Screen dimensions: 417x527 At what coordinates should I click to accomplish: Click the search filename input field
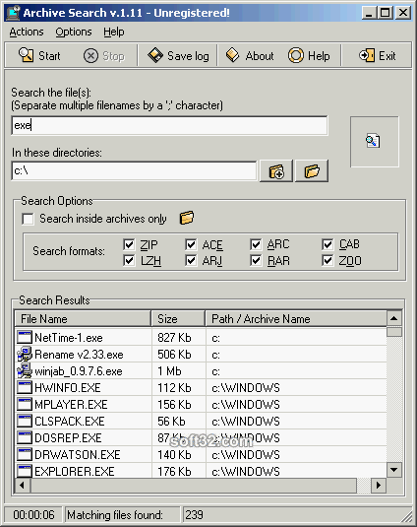tap(169, 126)
